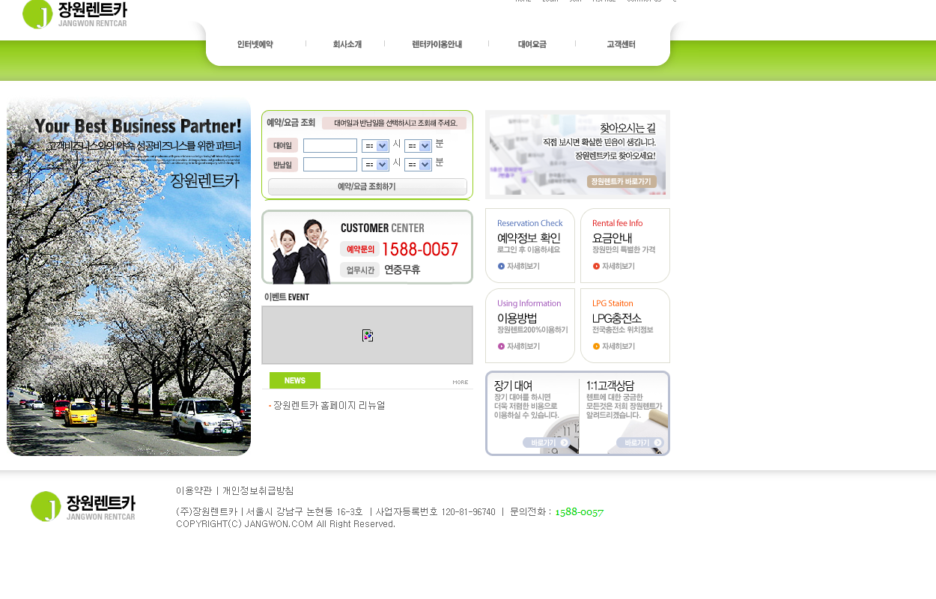Click the 대여일 date input field
Image resolution: width=936 pixels, height=599 pixels.
[330, 145]
